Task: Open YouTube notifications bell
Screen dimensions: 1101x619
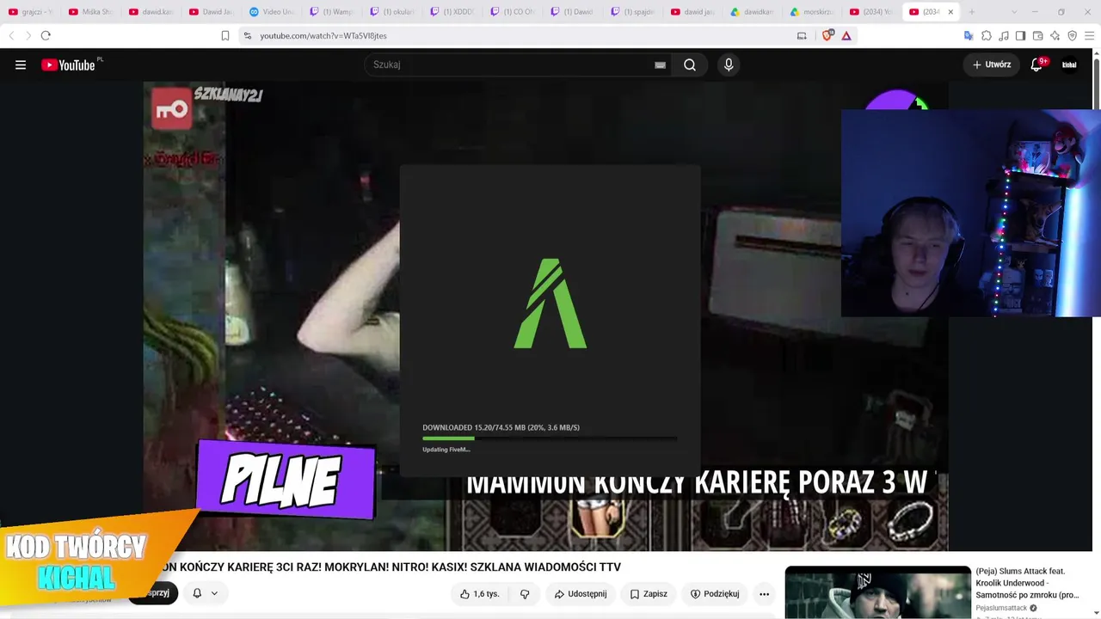Action: (x=1036, y=64)
